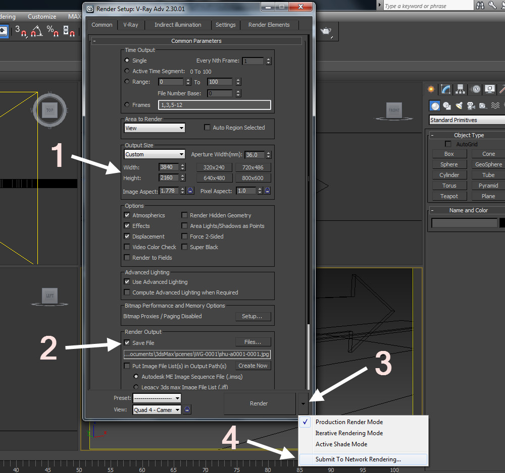Expand the Area to Render View dropdown

pos(155,128)
